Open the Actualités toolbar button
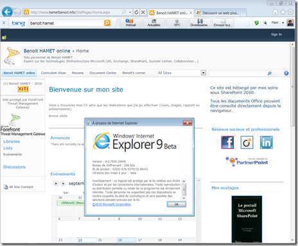 tap(153, 23)
